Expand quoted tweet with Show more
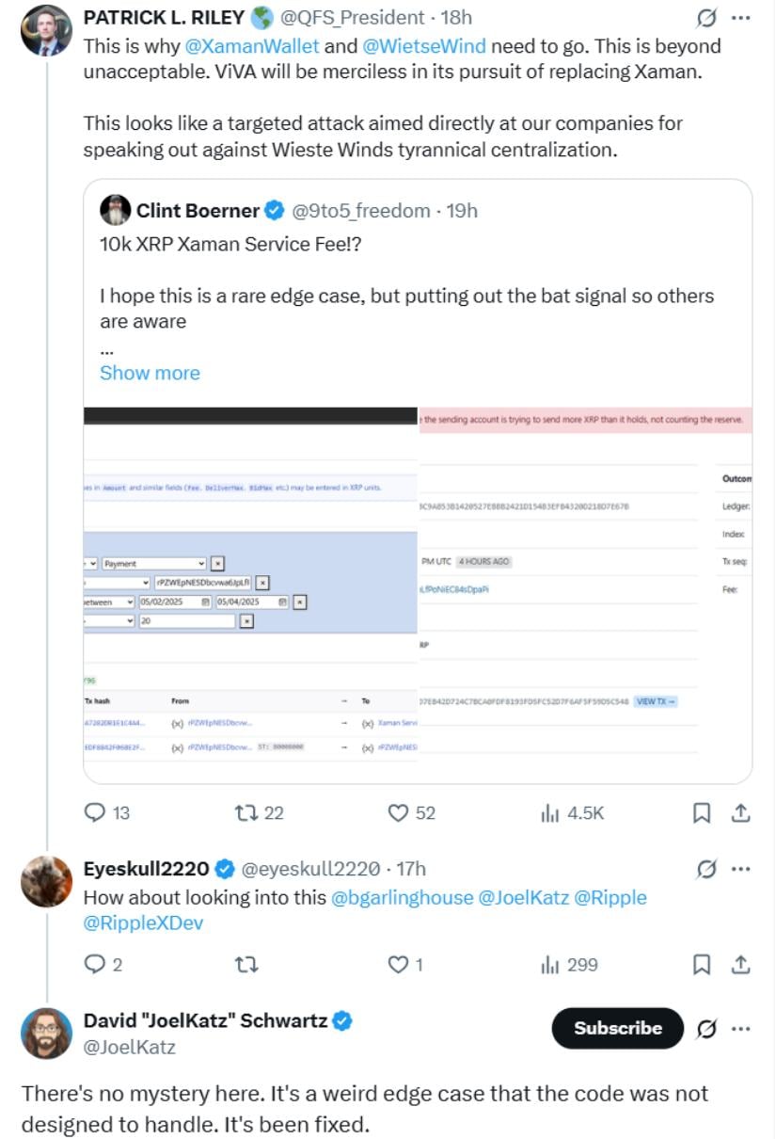This screenshot has height=1139, width=776. [x=150, y=373]
